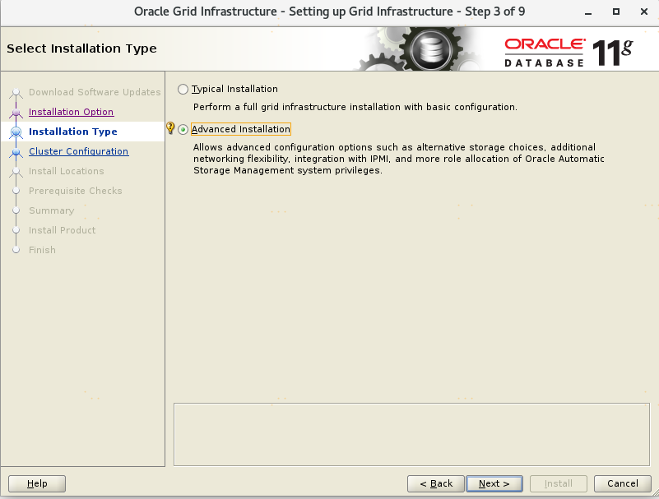Click the Install Locations step marker
659x499 pixels.
pos(16,172)
